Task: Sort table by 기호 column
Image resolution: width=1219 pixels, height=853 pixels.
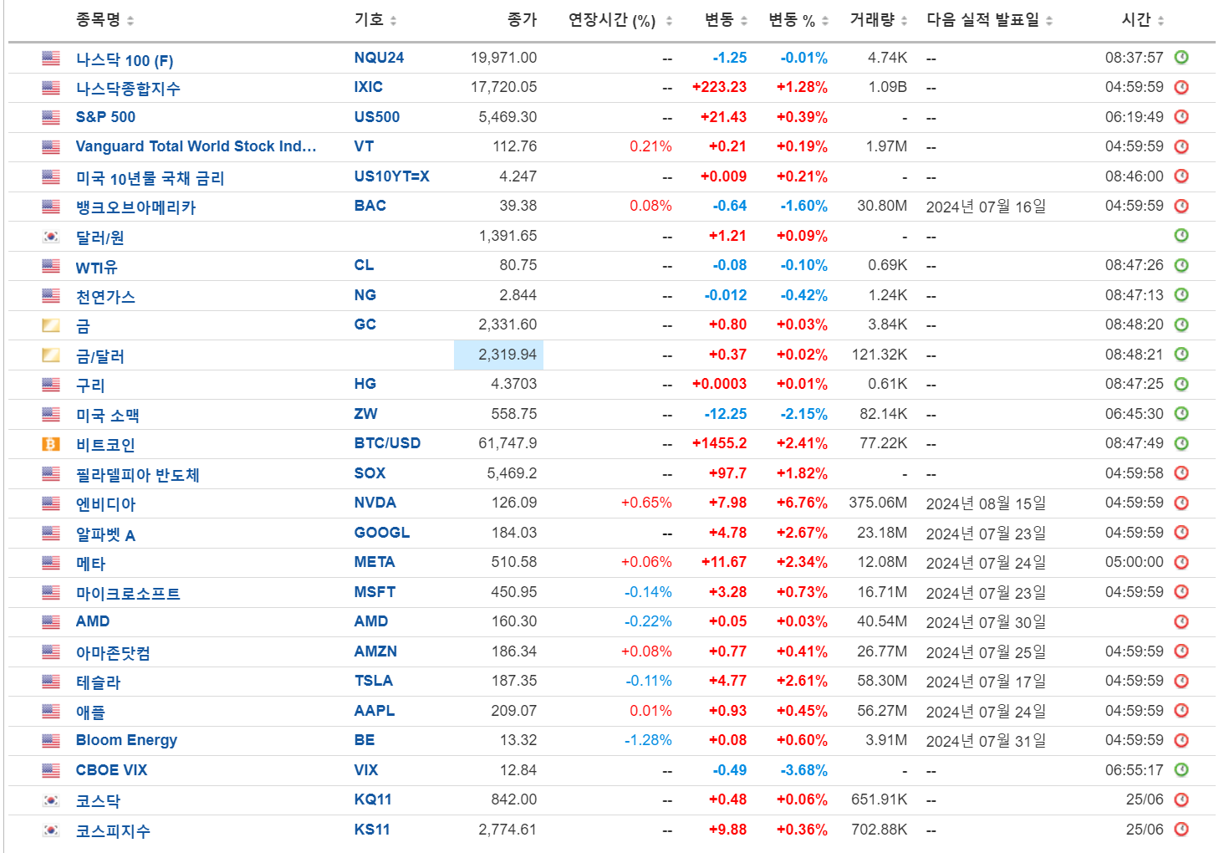Action: click(x=375, y=20)
